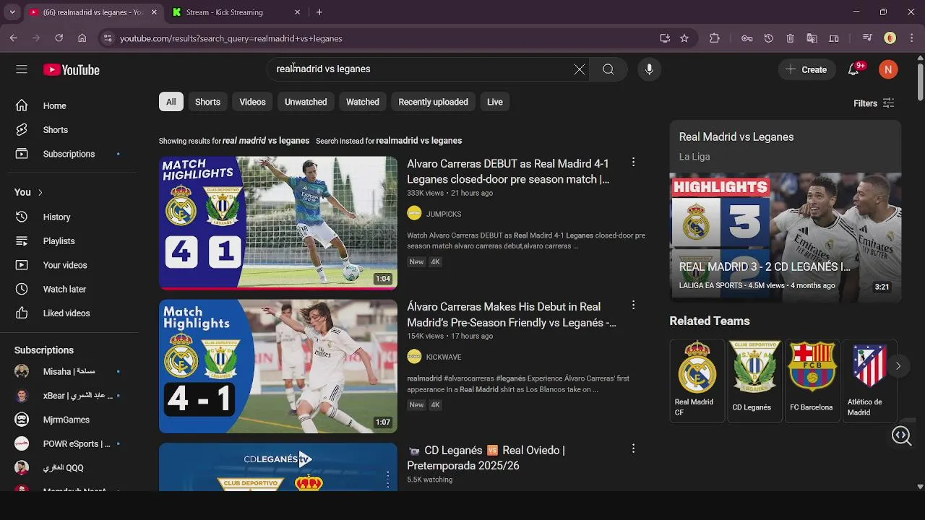
Task: Select the Recently uploaded filter chip
Action: click(x=433, y=102)
